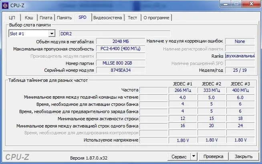Image resolution: width=262 pixels, height=164 pixels.
Task: Open the Видеосистема tab
Action: (x=108, y=18)
